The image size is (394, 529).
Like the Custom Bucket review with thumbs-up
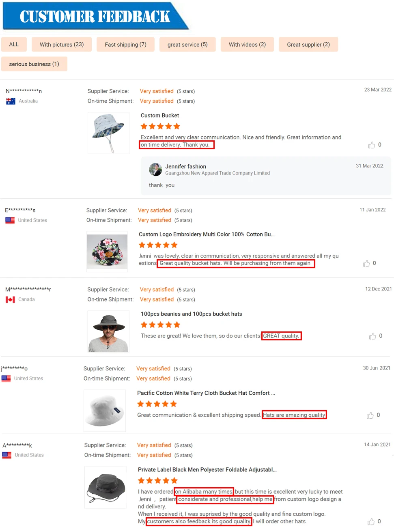pyautogui.click(x=371, y=145)
